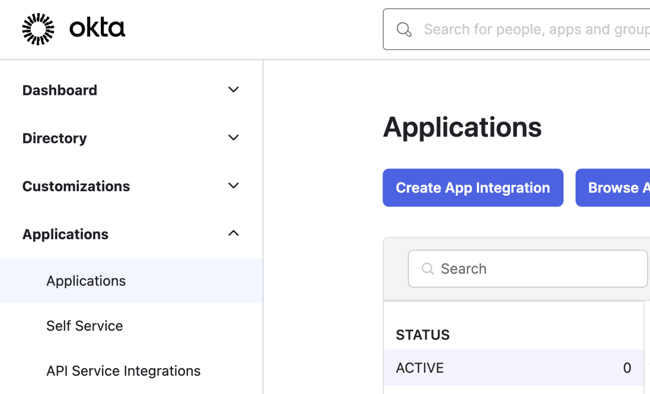Select the highlighted Applications sub-item

(131, 281)
